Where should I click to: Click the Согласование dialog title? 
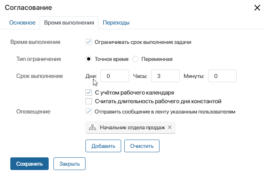coord(28,8)
